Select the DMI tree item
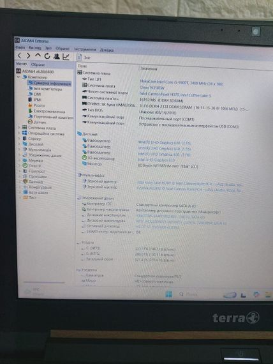 34,94
